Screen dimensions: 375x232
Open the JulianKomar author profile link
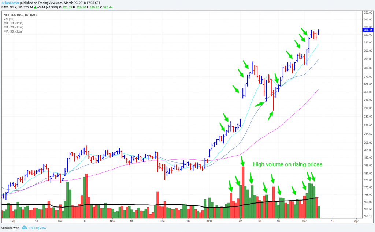[x=10, y=3]
